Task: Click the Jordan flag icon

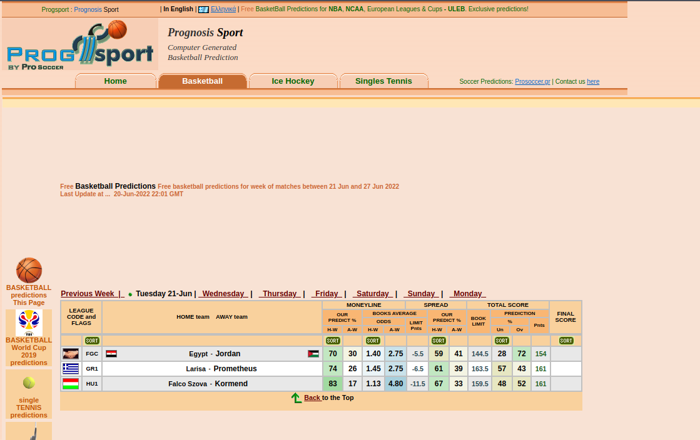Action: point(313,354)
